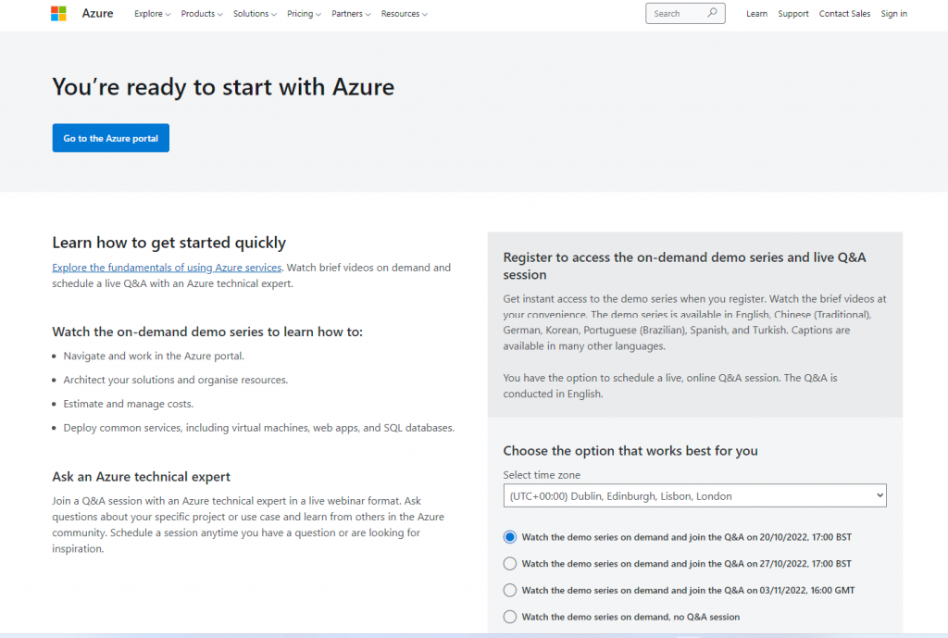Screen dimensions: 948x638
Task: Open the Solutions dropdown
Action: pos(255,14)
